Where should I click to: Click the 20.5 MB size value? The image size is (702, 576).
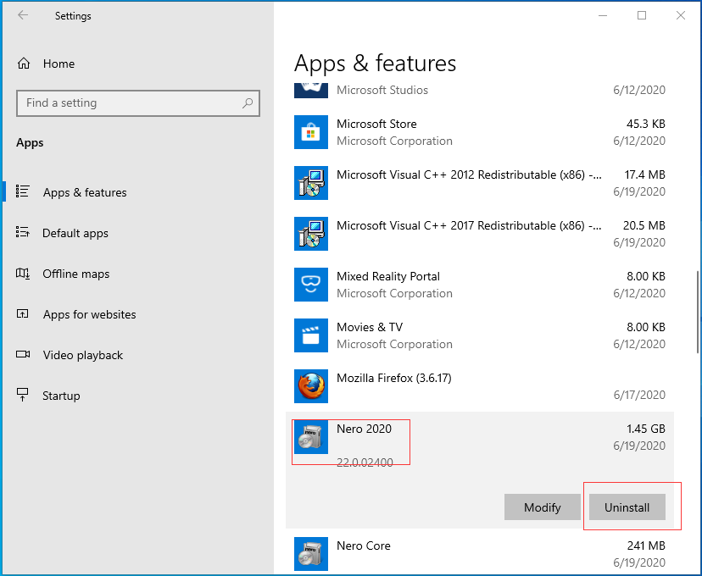pos(644,225)
